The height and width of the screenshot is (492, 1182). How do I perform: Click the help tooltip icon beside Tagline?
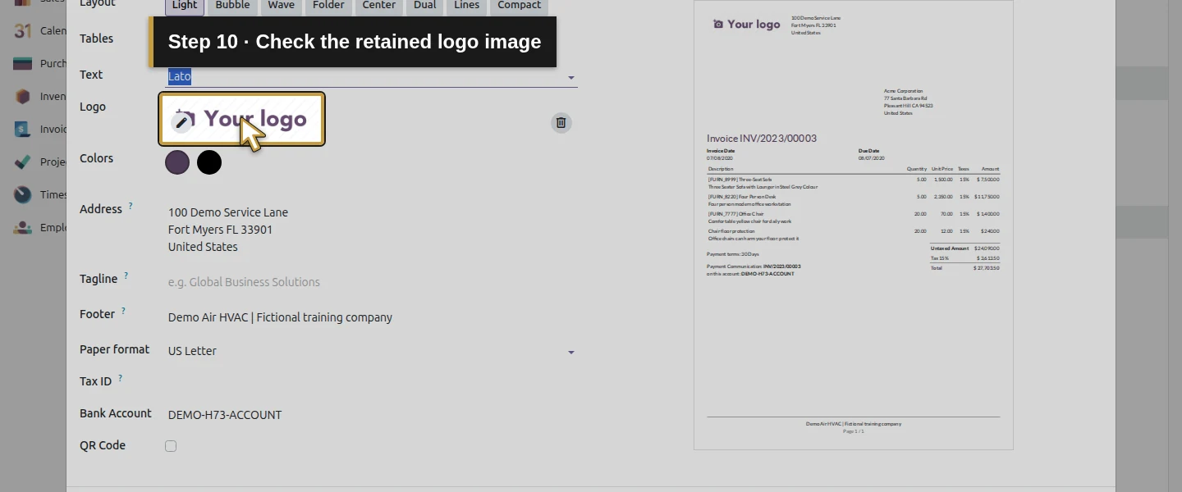pos(126,276)
